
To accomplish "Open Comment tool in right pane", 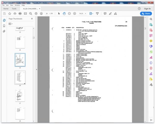I will pos(151,41).
